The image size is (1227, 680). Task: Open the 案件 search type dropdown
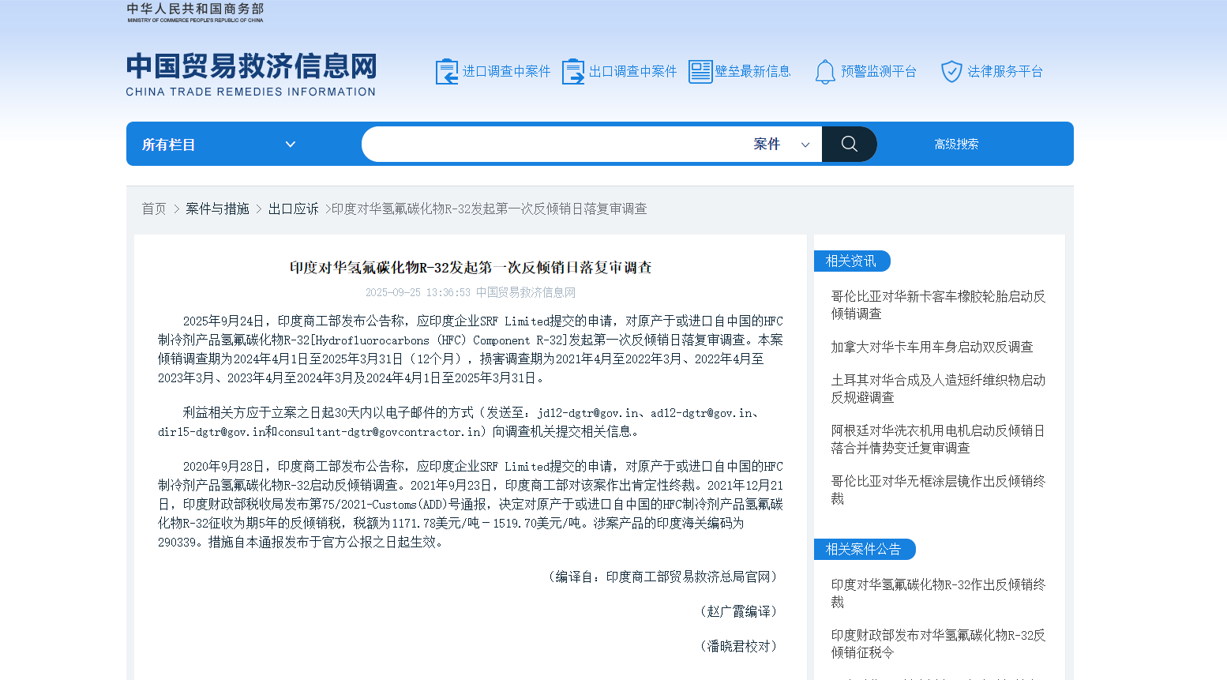click(x=781, y=145)
